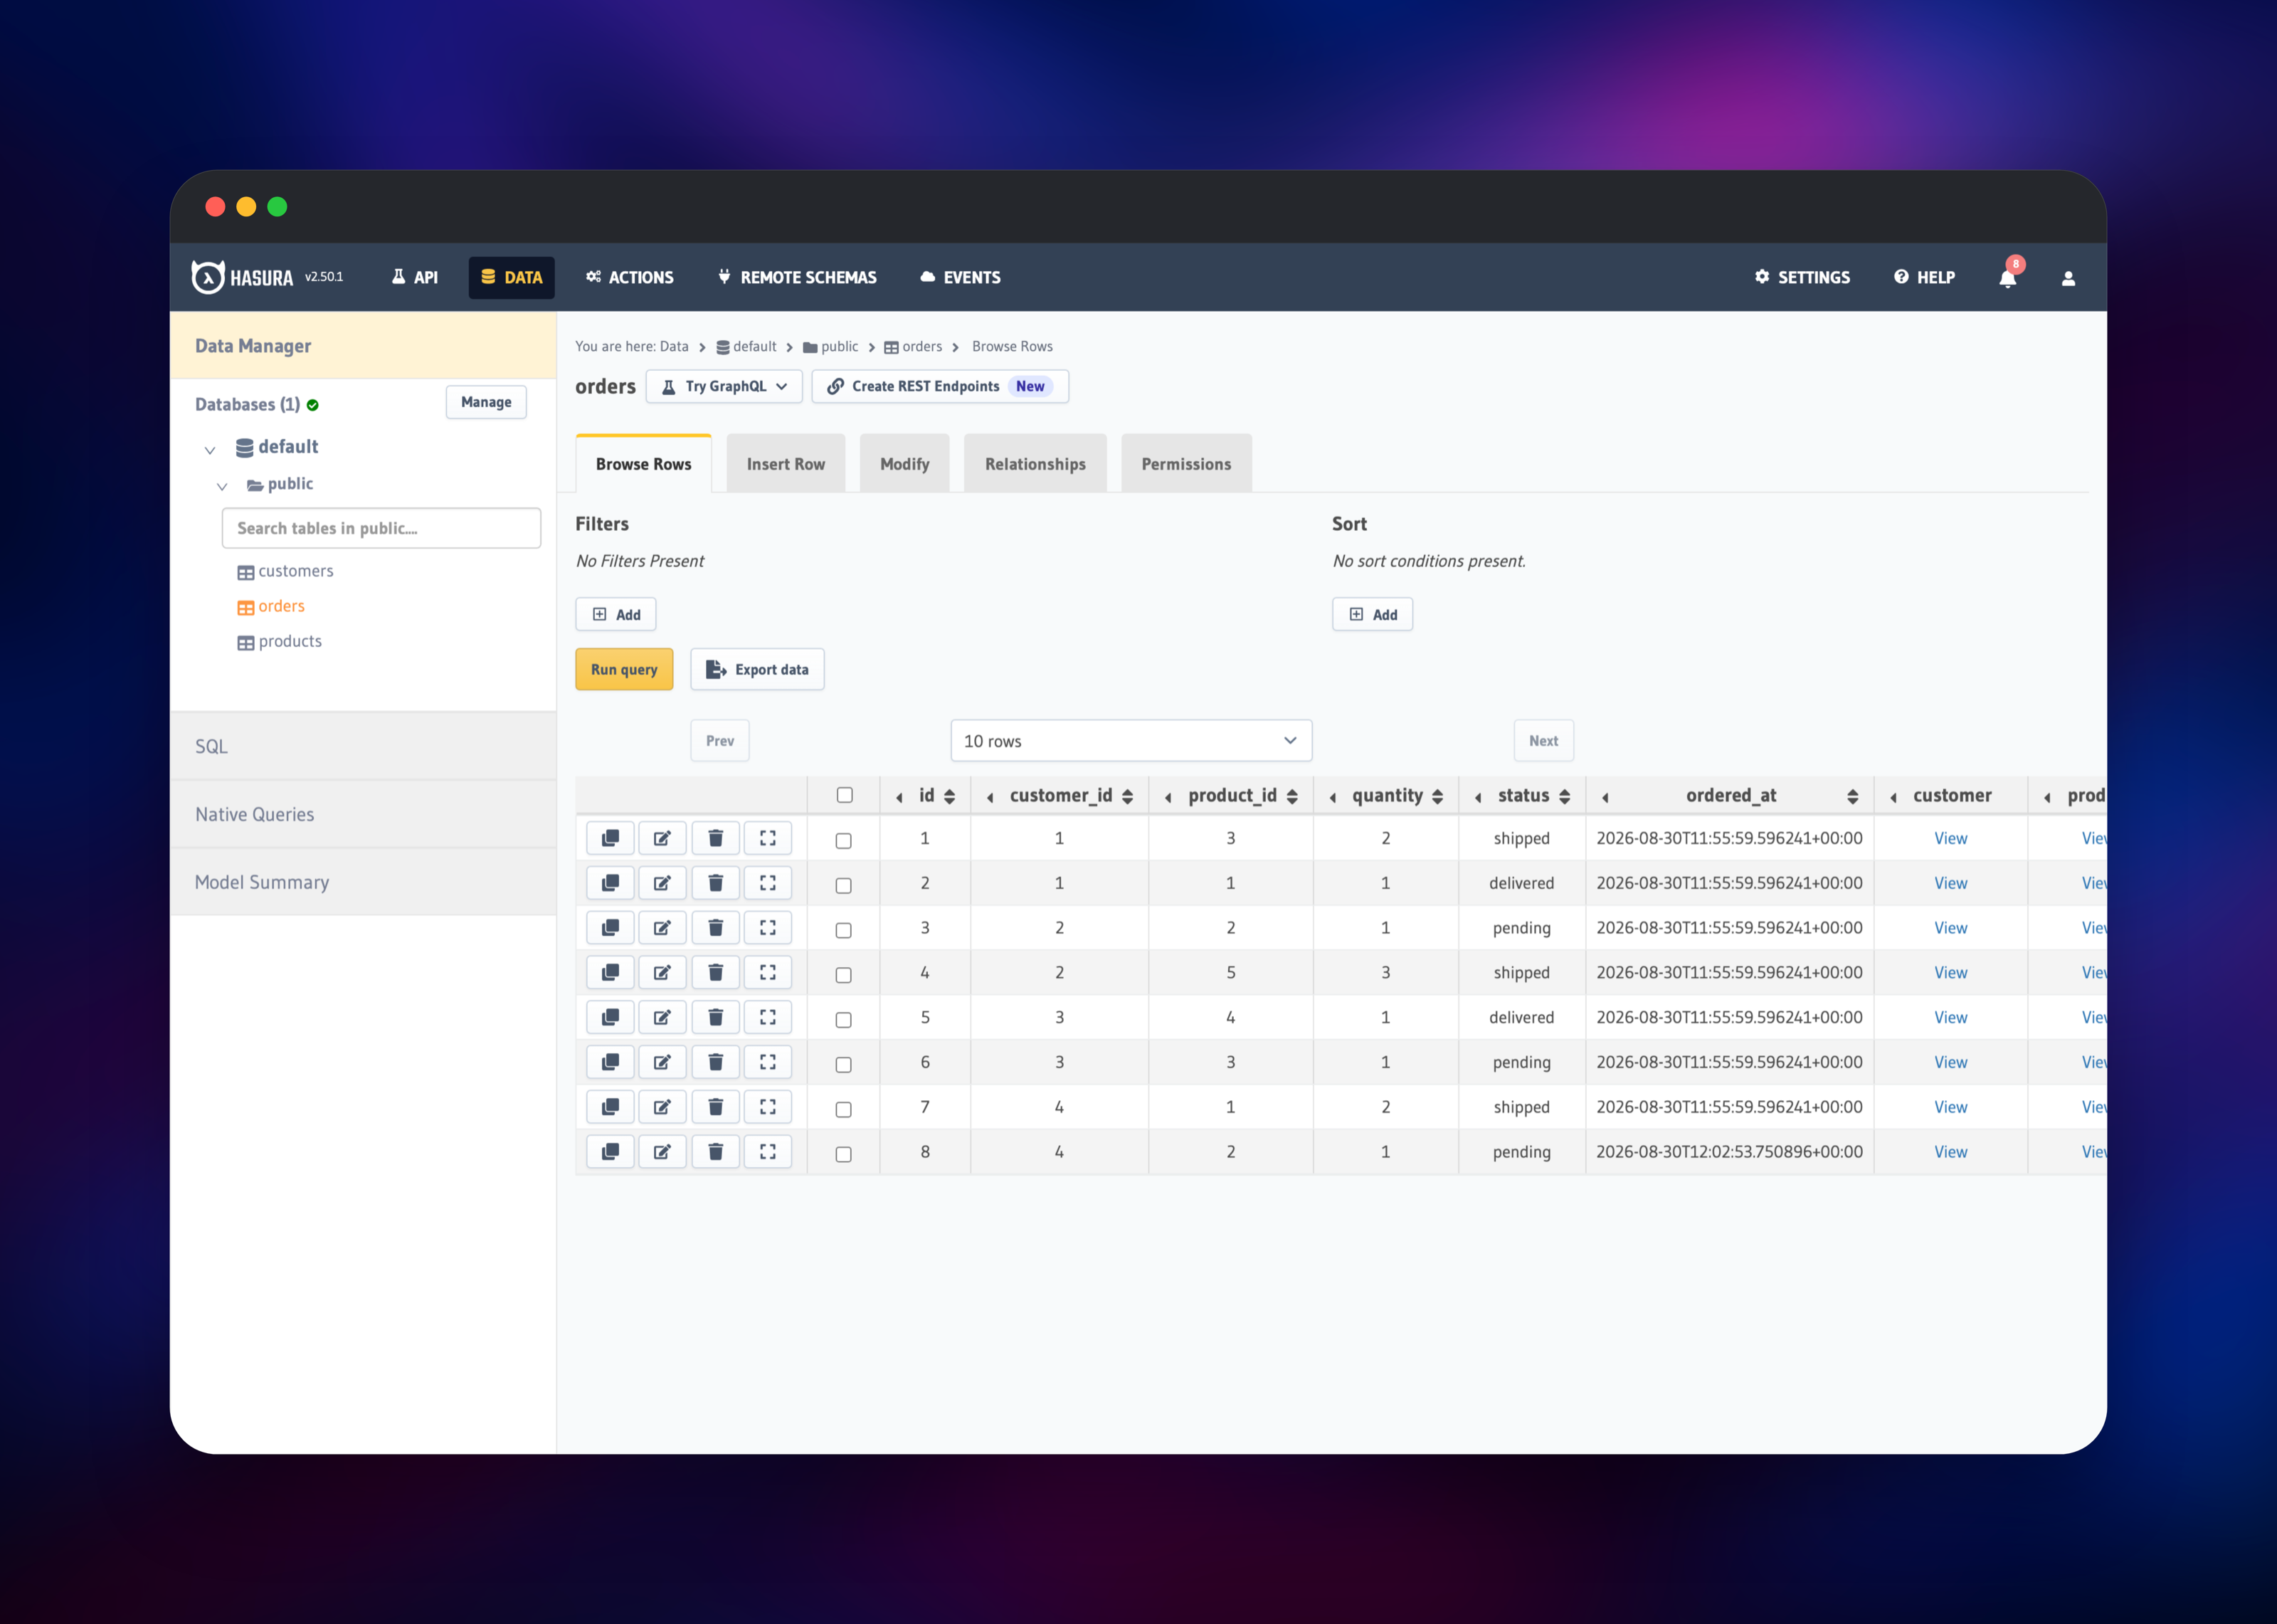The width and height of the screenshot is (2277, 1624).
Task: Sort by ordered_at column arrows
Action: pos(1852,796)
